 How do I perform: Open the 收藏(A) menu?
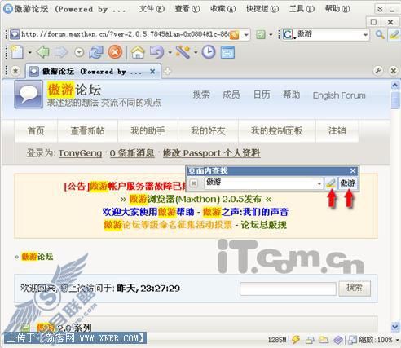pyautogui.click(x=223, y=9)
